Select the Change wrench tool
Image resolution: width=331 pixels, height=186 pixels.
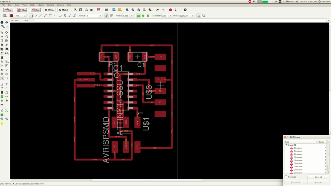7,45
